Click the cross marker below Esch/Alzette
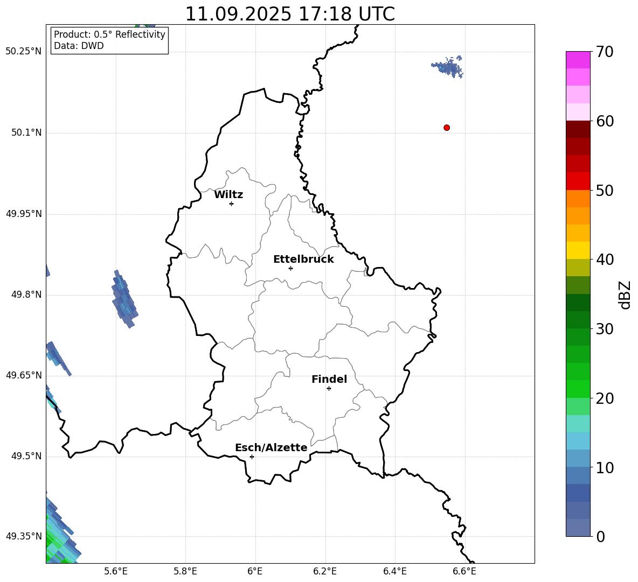Viewport: 638px width, 582px height. tap(252, 457)
